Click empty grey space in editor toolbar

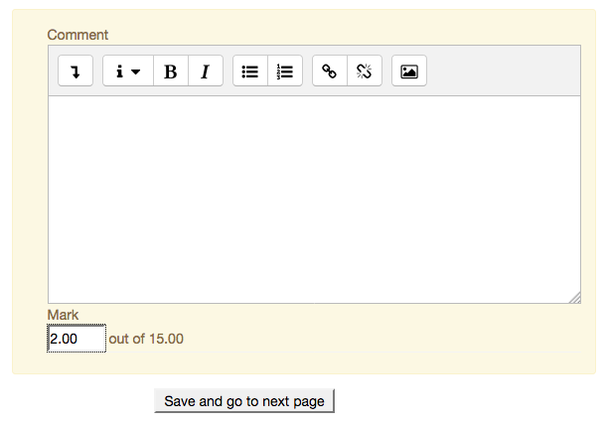click(x=504, y=71)
